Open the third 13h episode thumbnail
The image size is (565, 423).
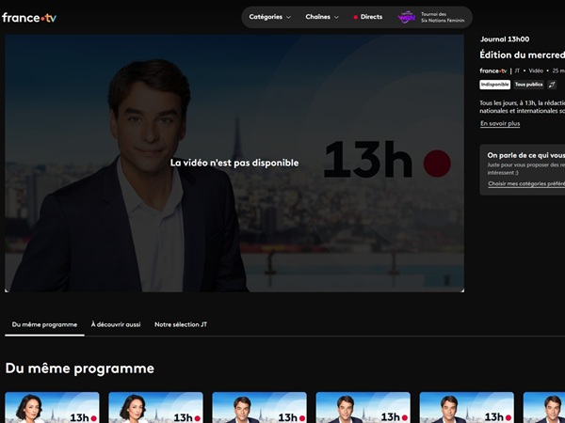point(260,408)
